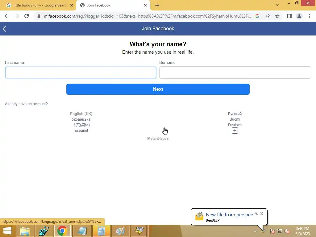Click the blue Next button
316x237 pixels.
point(158,89)
